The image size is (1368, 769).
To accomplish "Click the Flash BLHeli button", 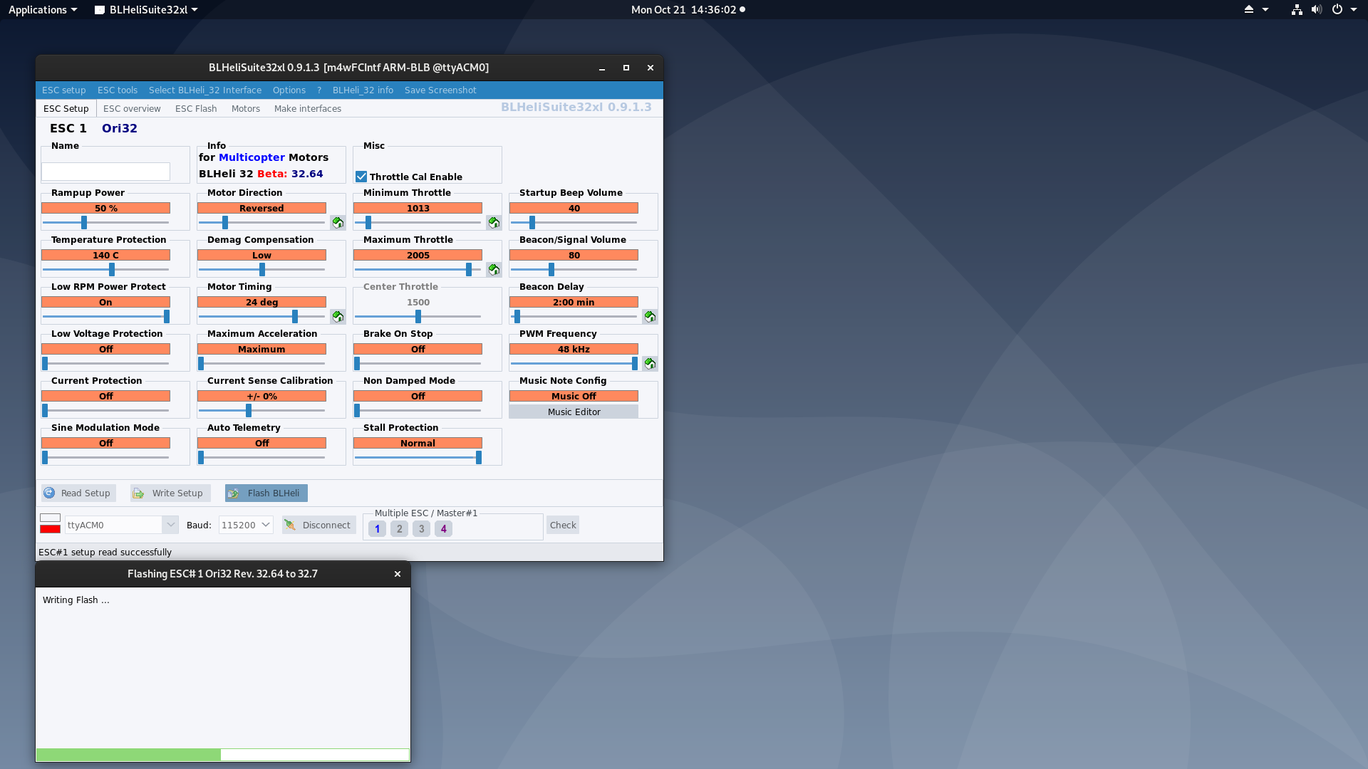I will tap(266, 493).
